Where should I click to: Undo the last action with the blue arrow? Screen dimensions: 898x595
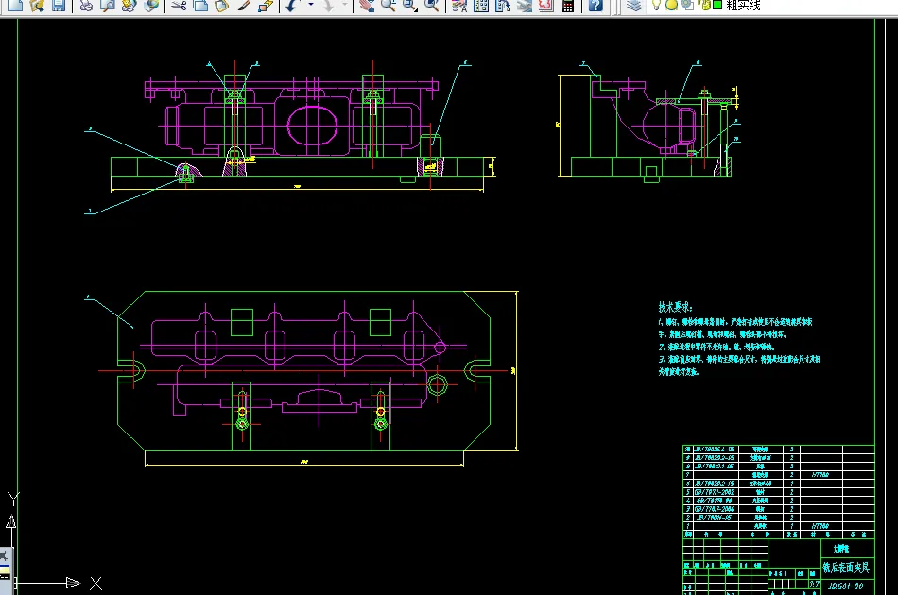click(293, 5)
